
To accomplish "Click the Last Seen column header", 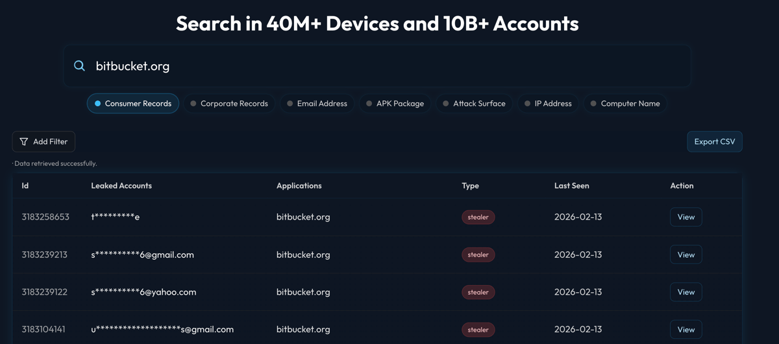I will pyautogui.click(x=572, y=186).
